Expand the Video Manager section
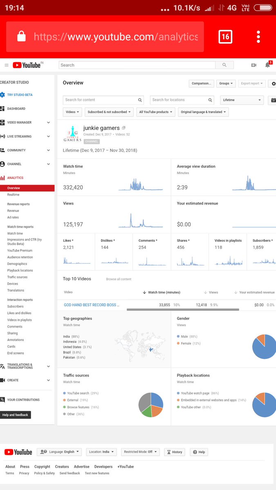Screen dimensions: 276x490 click(48, 122)
